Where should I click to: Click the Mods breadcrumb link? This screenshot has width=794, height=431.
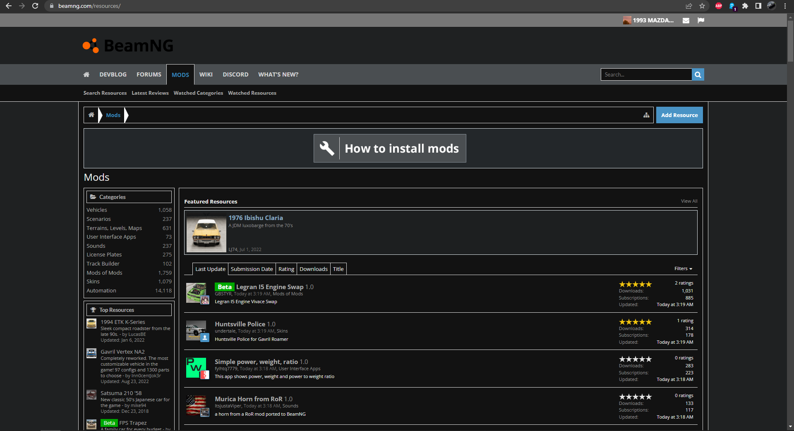[113, 115]
